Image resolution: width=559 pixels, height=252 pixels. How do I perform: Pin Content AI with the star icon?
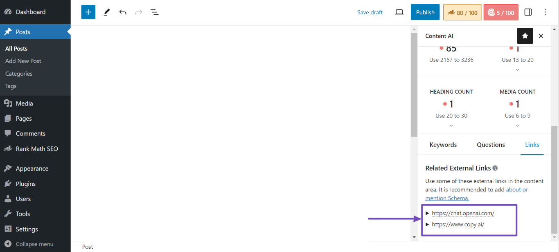click(525, 36)
